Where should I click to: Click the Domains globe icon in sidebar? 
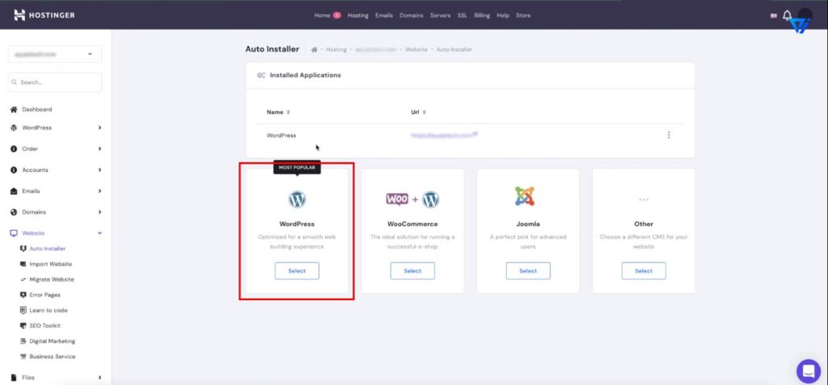pyautogui.click(x=15, y=212)
